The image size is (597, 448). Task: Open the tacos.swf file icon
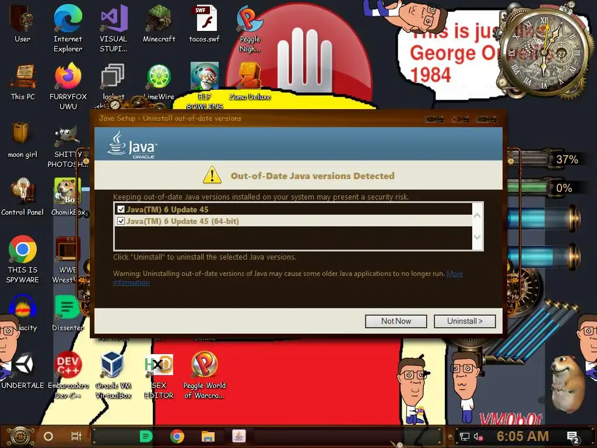pos(205,23)
